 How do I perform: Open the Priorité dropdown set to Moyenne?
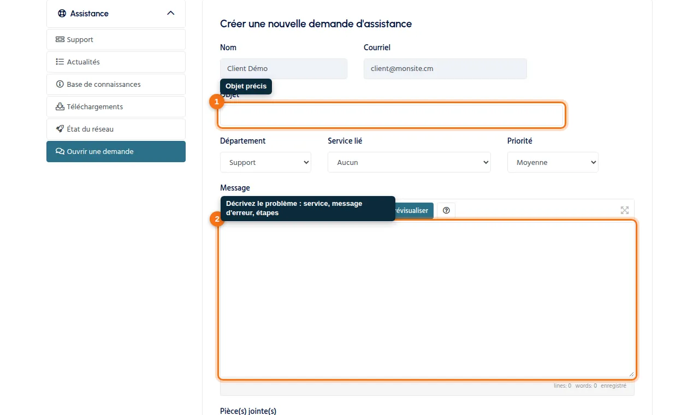click(x=553, y=162)
